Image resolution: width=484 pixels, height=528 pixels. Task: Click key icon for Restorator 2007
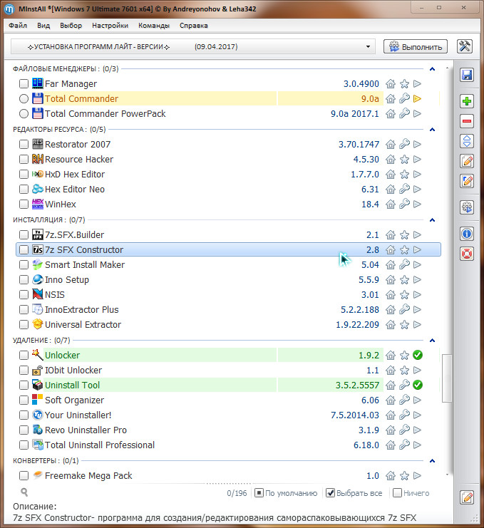tap(404, 144)
